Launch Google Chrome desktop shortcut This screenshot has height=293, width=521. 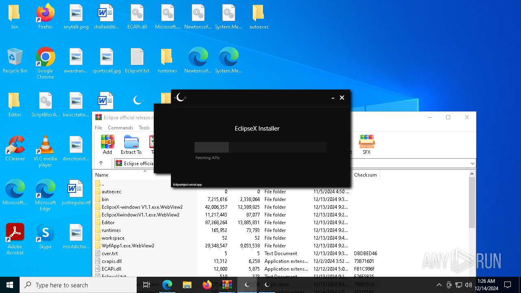(x=45, y=63)
